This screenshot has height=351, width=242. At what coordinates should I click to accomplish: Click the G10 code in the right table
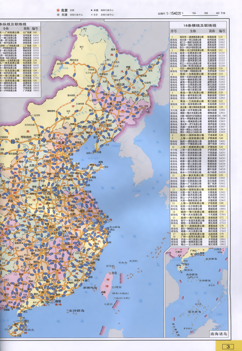tap(221, 37)
